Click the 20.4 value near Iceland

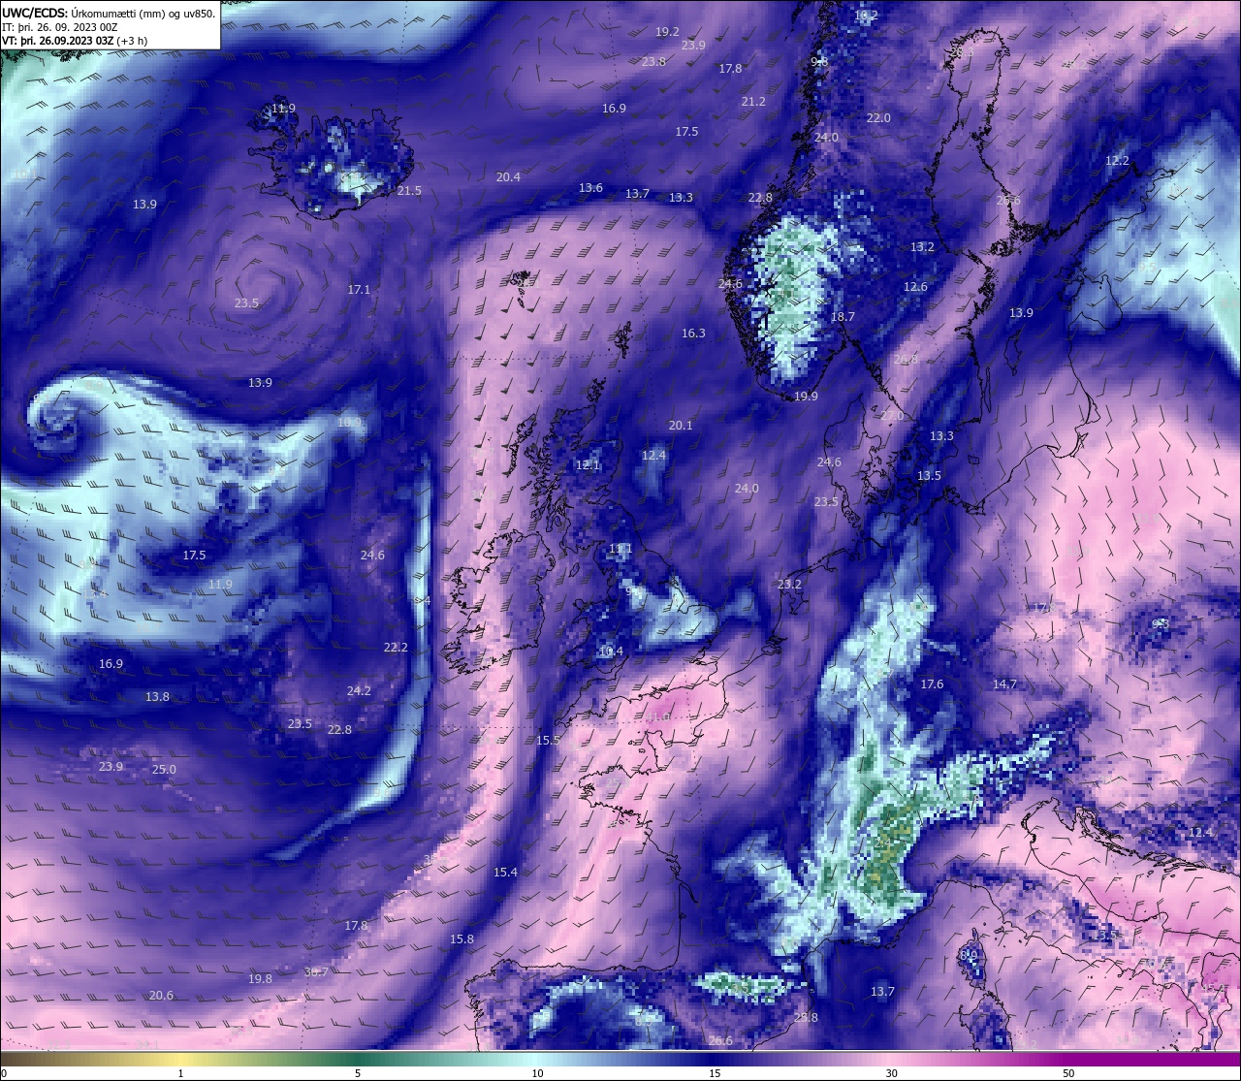coord(508,177)
